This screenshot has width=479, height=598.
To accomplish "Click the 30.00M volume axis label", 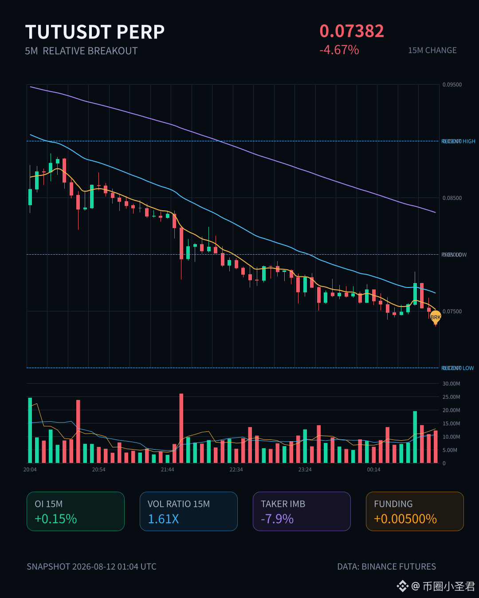I will (x=451, y=384).
